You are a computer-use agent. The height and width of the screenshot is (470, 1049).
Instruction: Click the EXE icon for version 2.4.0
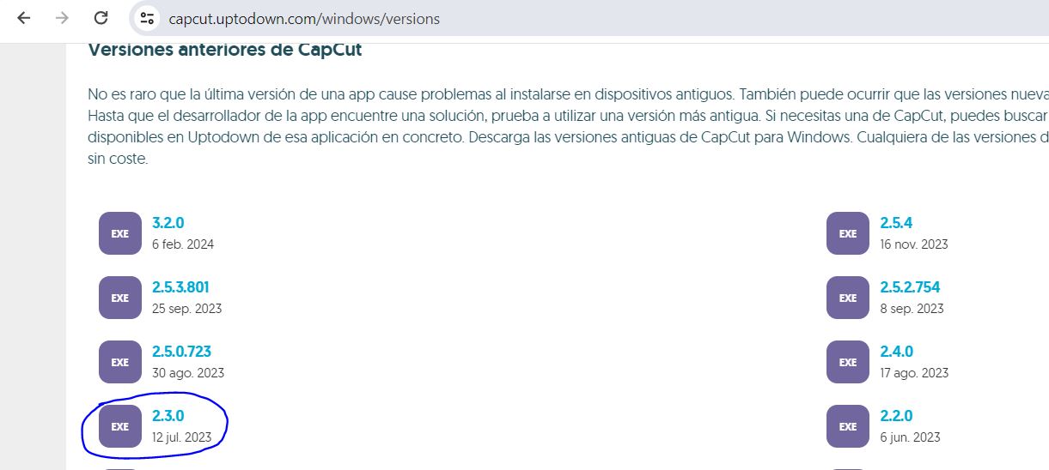click(848, 362)
